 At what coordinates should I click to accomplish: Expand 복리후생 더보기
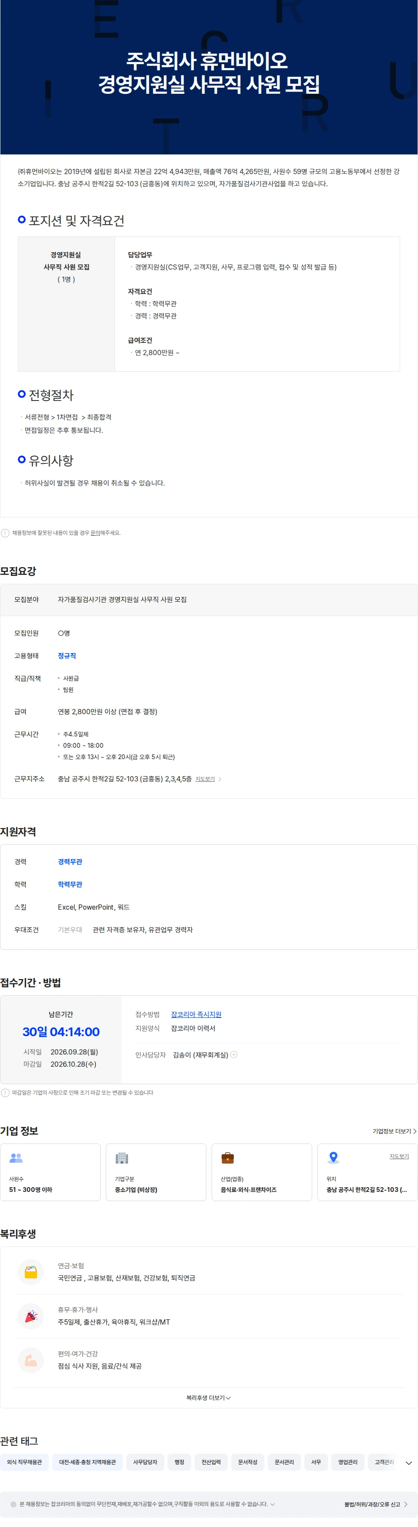tap(209, 1397)
